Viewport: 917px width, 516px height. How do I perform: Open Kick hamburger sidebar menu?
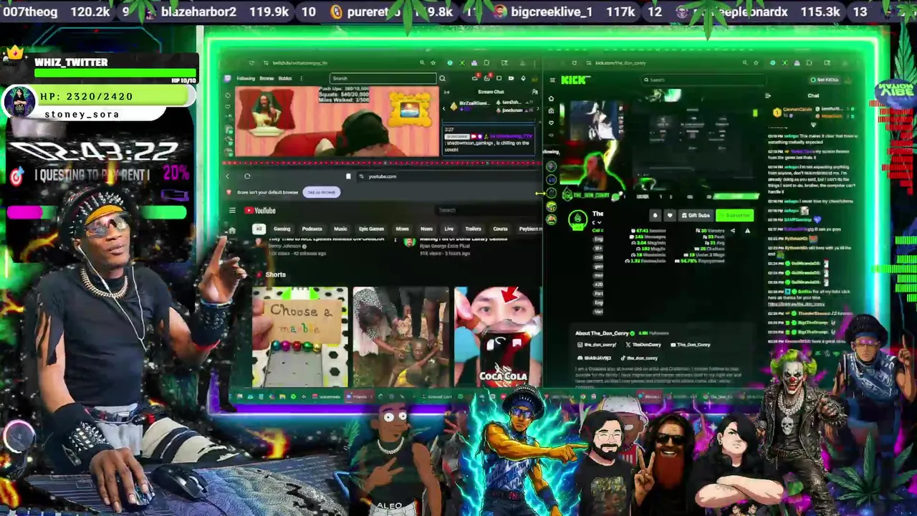552,80
